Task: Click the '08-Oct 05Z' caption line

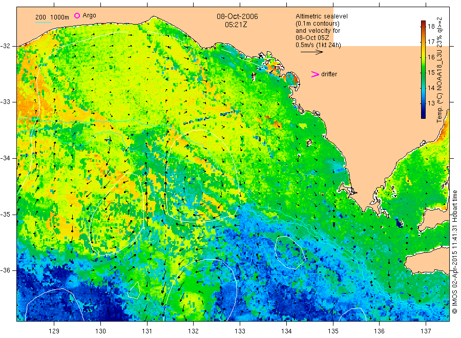Action: click(312, 38)
